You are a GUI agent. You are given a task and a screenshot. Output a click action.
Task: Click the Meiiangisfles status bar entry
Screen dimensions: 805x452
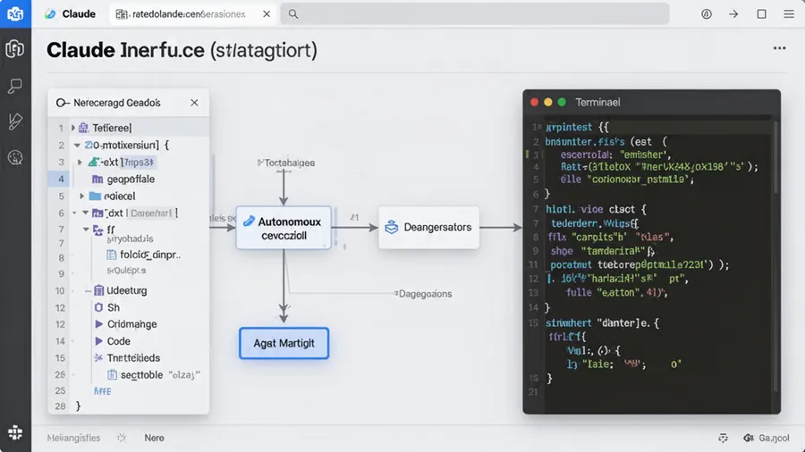tap(73, 439)
